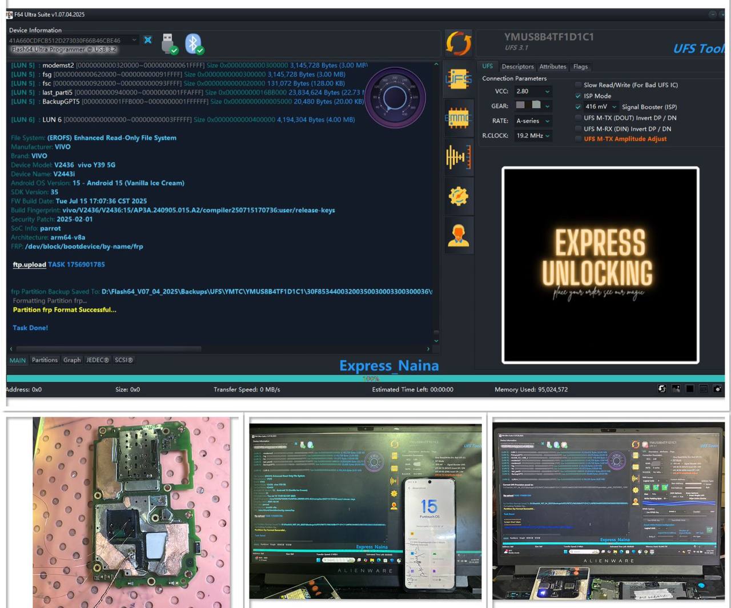Switch to the Graph tab
Screen dimensions: 731x608
click(72, 360)
